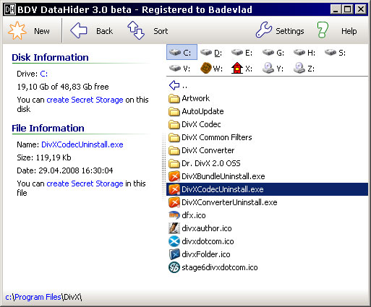Click the panel splitter grip handle
371x307 pixels.
[x=163, y=166]
